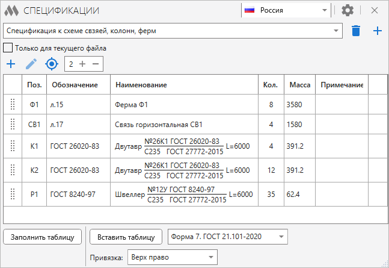Click the quantity 35 in row Р1
389x268 pixels.
coord(271,195)
